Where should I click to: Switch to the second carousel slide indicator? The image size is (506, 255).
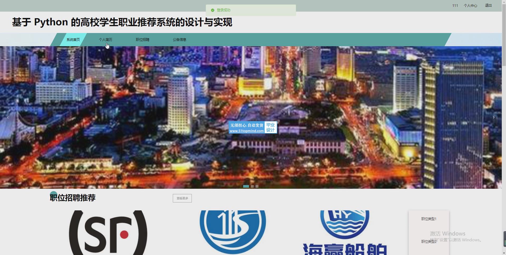(x=252, y=186)
